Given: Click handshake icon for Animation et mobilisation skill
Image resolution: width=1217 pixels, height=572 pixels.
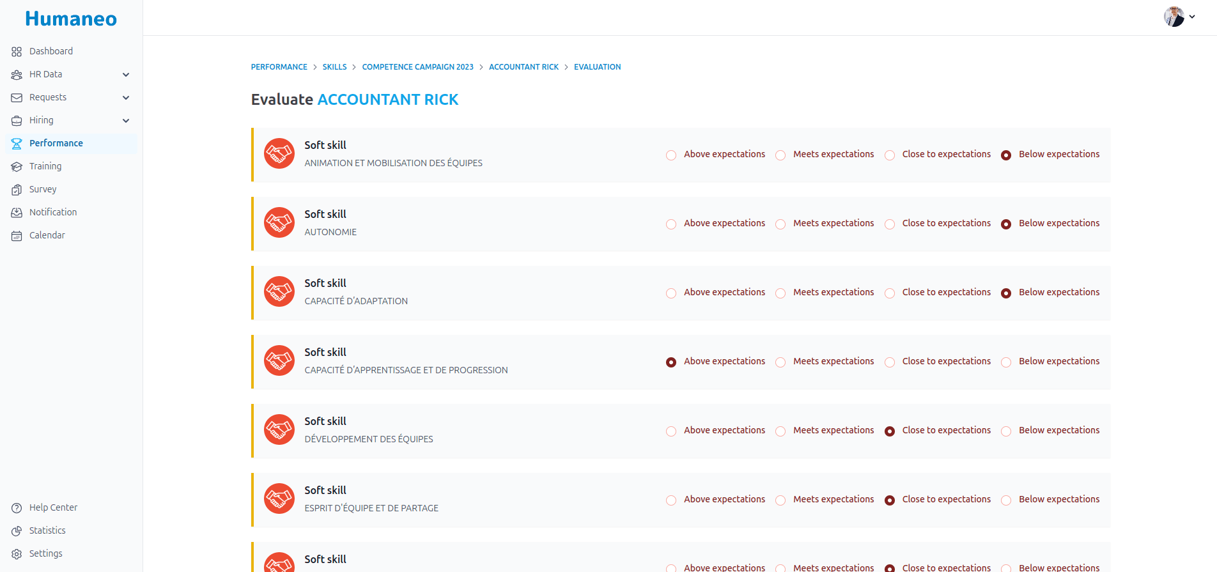Looking at the screenshot, I should pyautogui.click(x=279, y=153).
